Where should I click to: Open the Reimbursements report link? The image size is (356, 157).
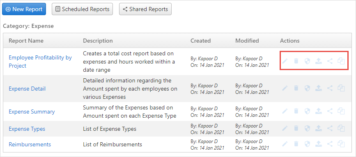coord(30,144)
